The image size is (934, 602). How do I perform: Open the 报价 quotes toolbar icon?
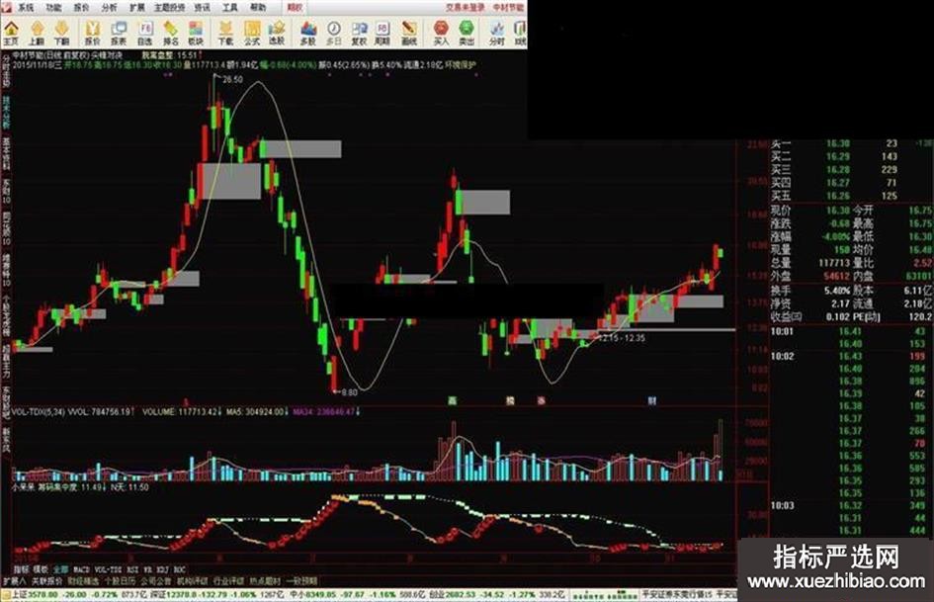coord(92,33)
